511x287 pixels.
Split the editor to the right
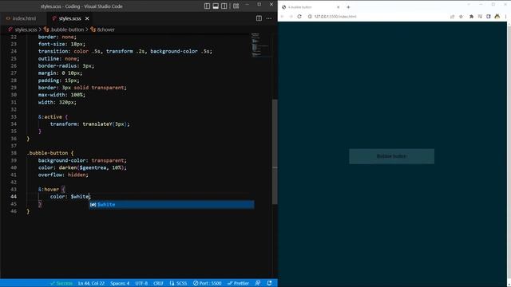coord(259,18)
